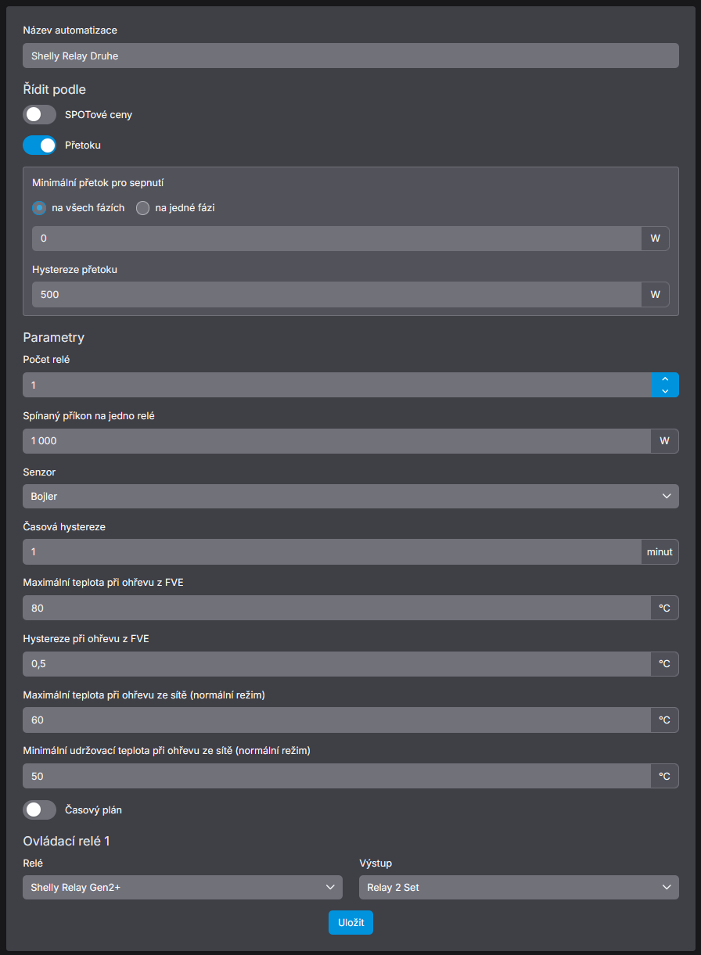Click the Minimální přetok pro sepnutí input

click(336, 239)
